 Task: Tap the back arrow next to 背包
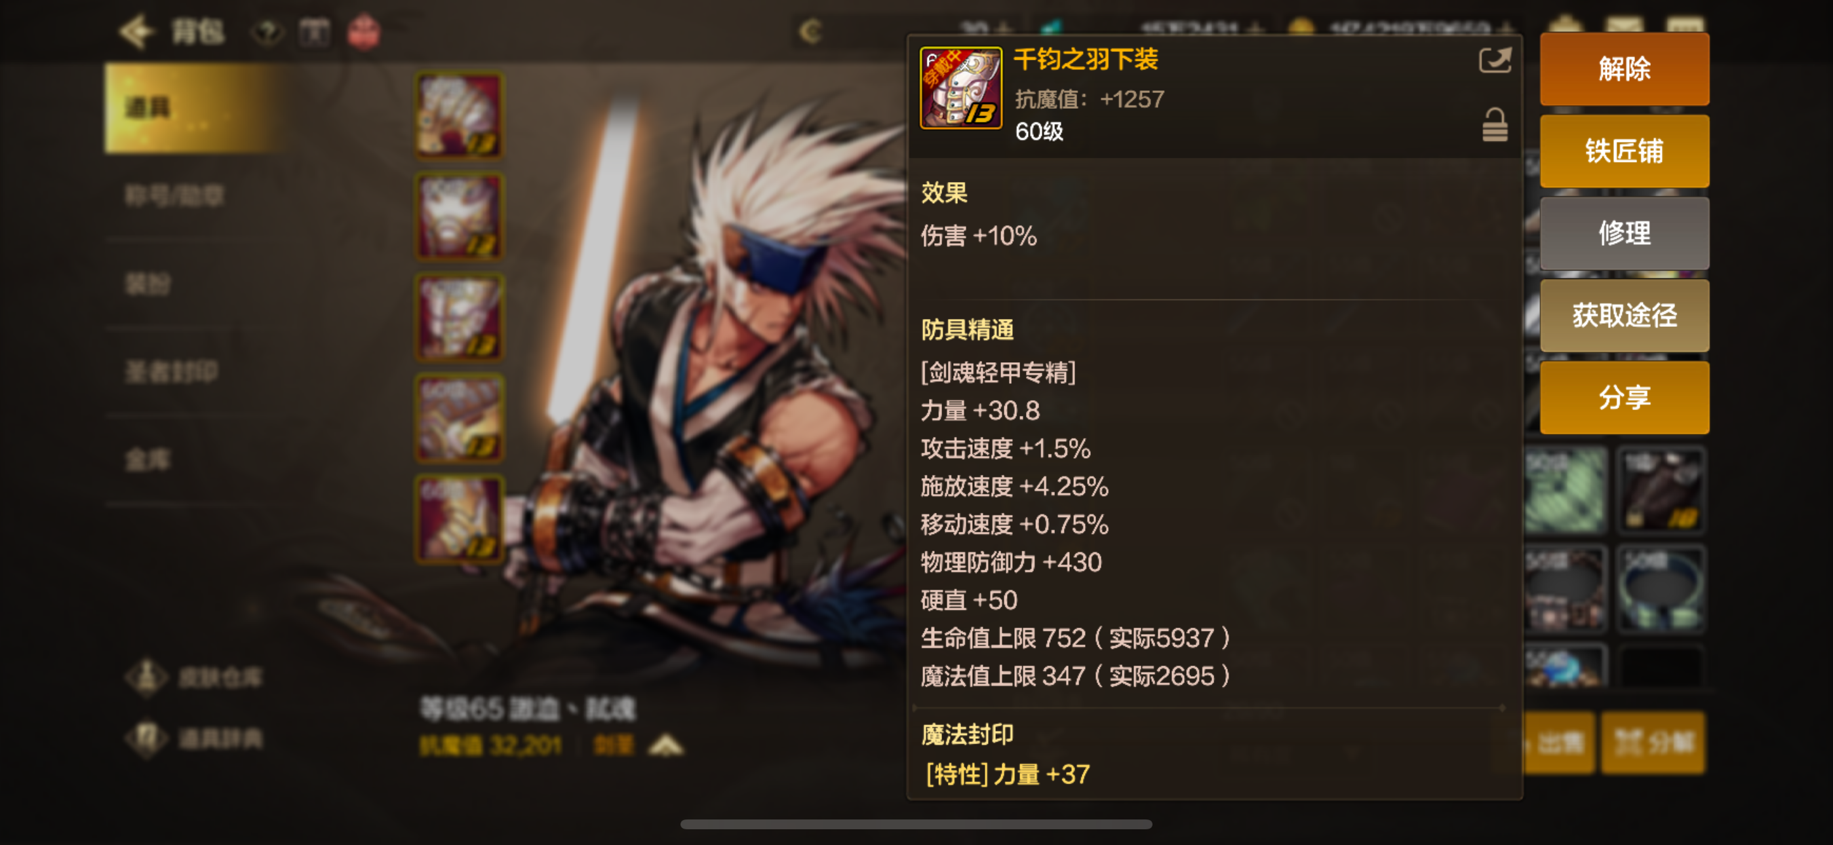136,31
